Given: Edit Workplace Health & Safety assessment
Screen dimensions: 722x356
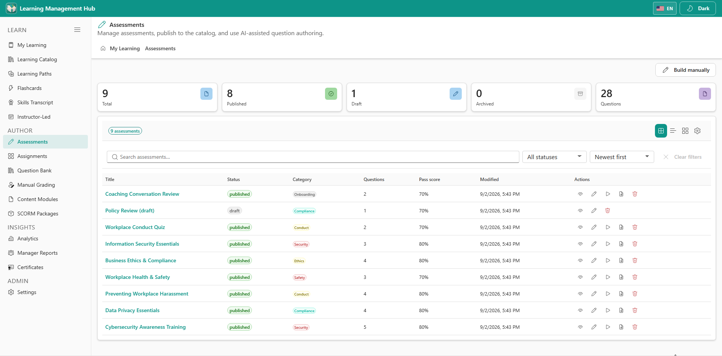Looking at the screenshot, I should pos(594,277).
